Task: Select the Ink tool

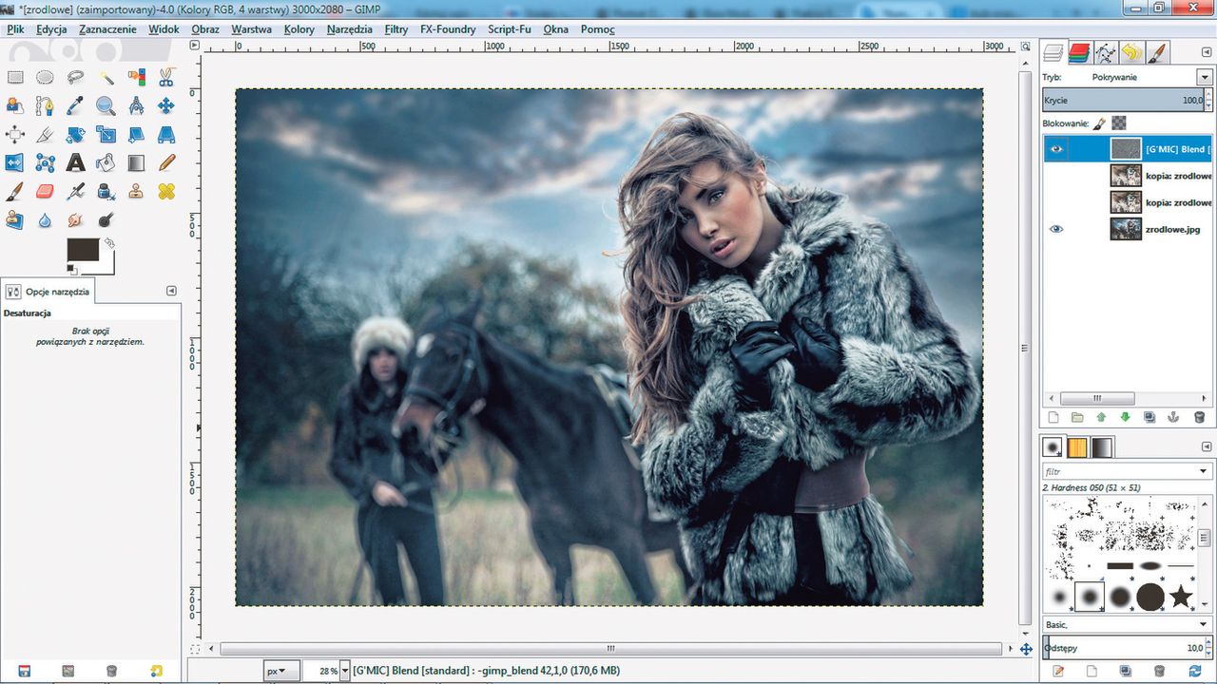Action: [106, 191]
